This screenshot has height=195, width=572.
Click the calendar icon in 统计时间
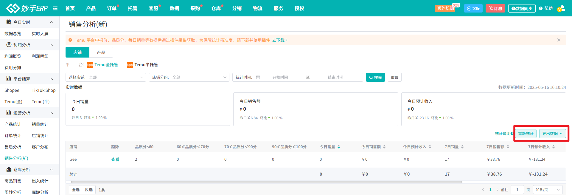(x=258, y=77)
